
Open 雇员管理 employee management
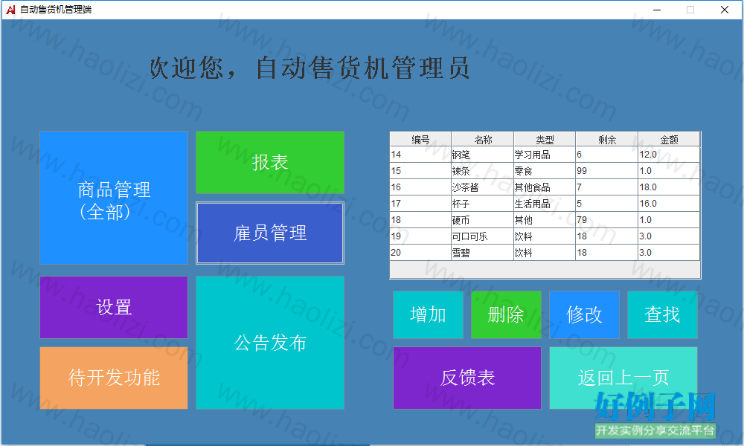click(270, 233)
